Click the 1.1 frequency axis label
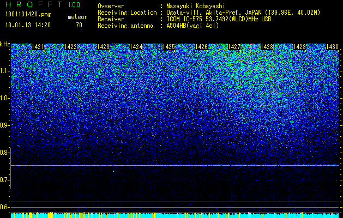 4,71
